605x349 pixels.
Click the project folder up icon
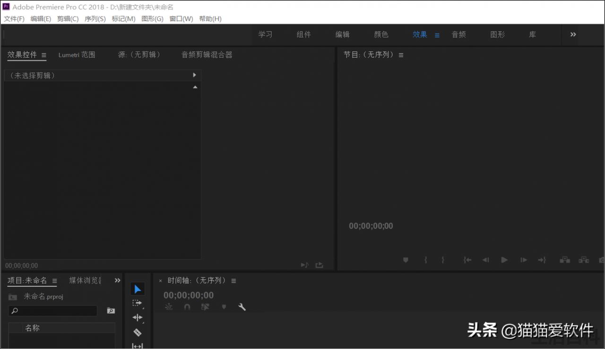[x=13, y=297]
